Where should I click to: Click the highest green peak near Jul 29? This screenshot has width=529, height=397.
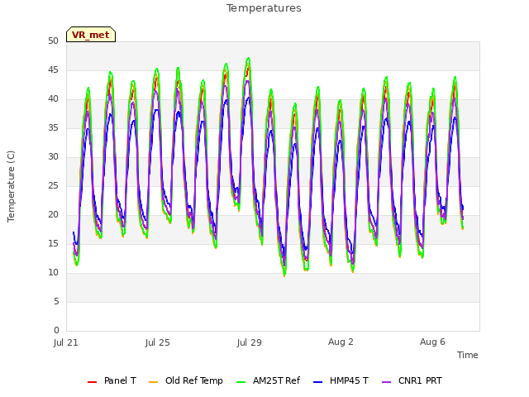coord(249,59)
